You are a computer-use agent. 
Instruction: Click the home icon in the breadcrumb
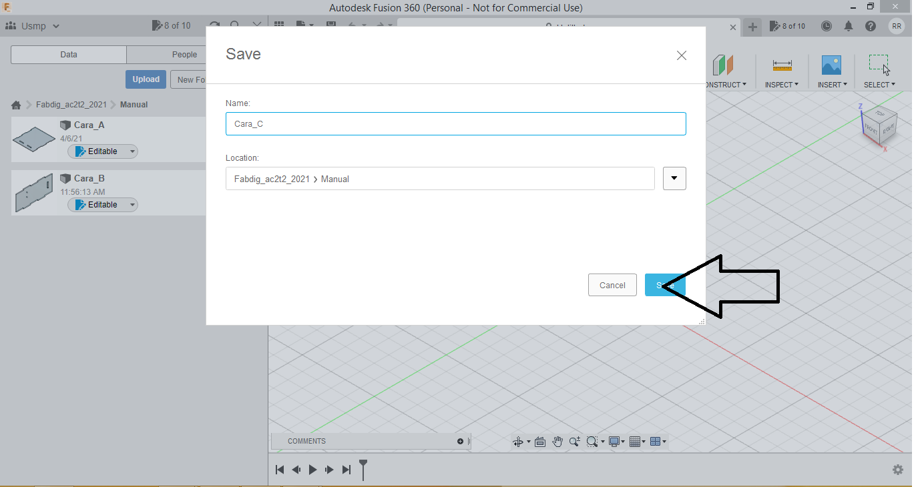click(16, 105)
